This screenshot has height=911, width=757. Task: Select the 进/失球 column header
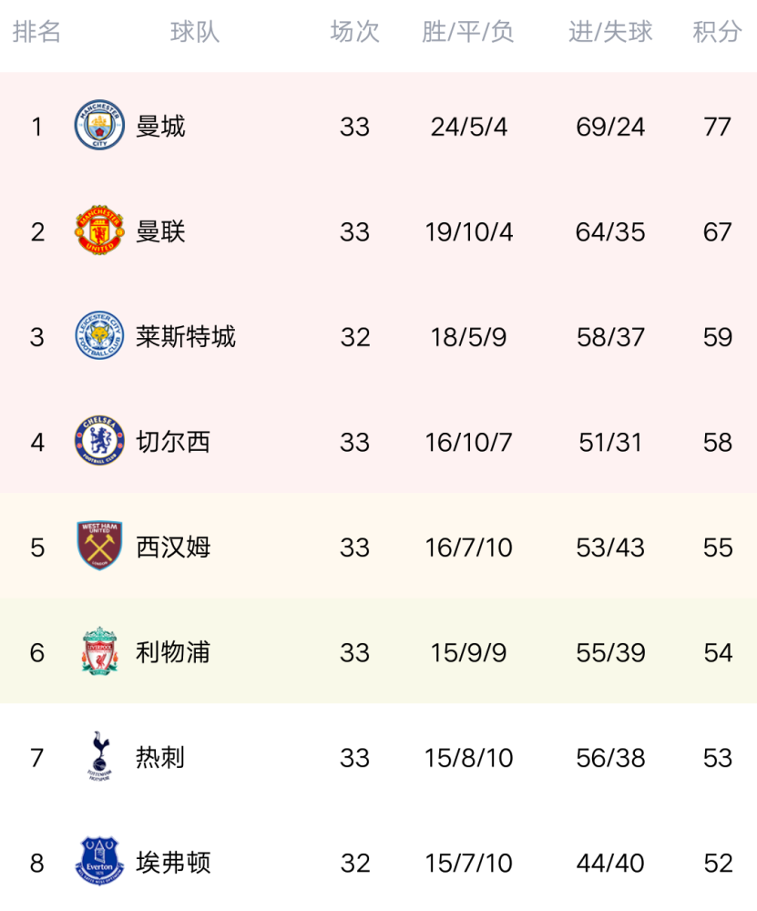tap(610, 32)
